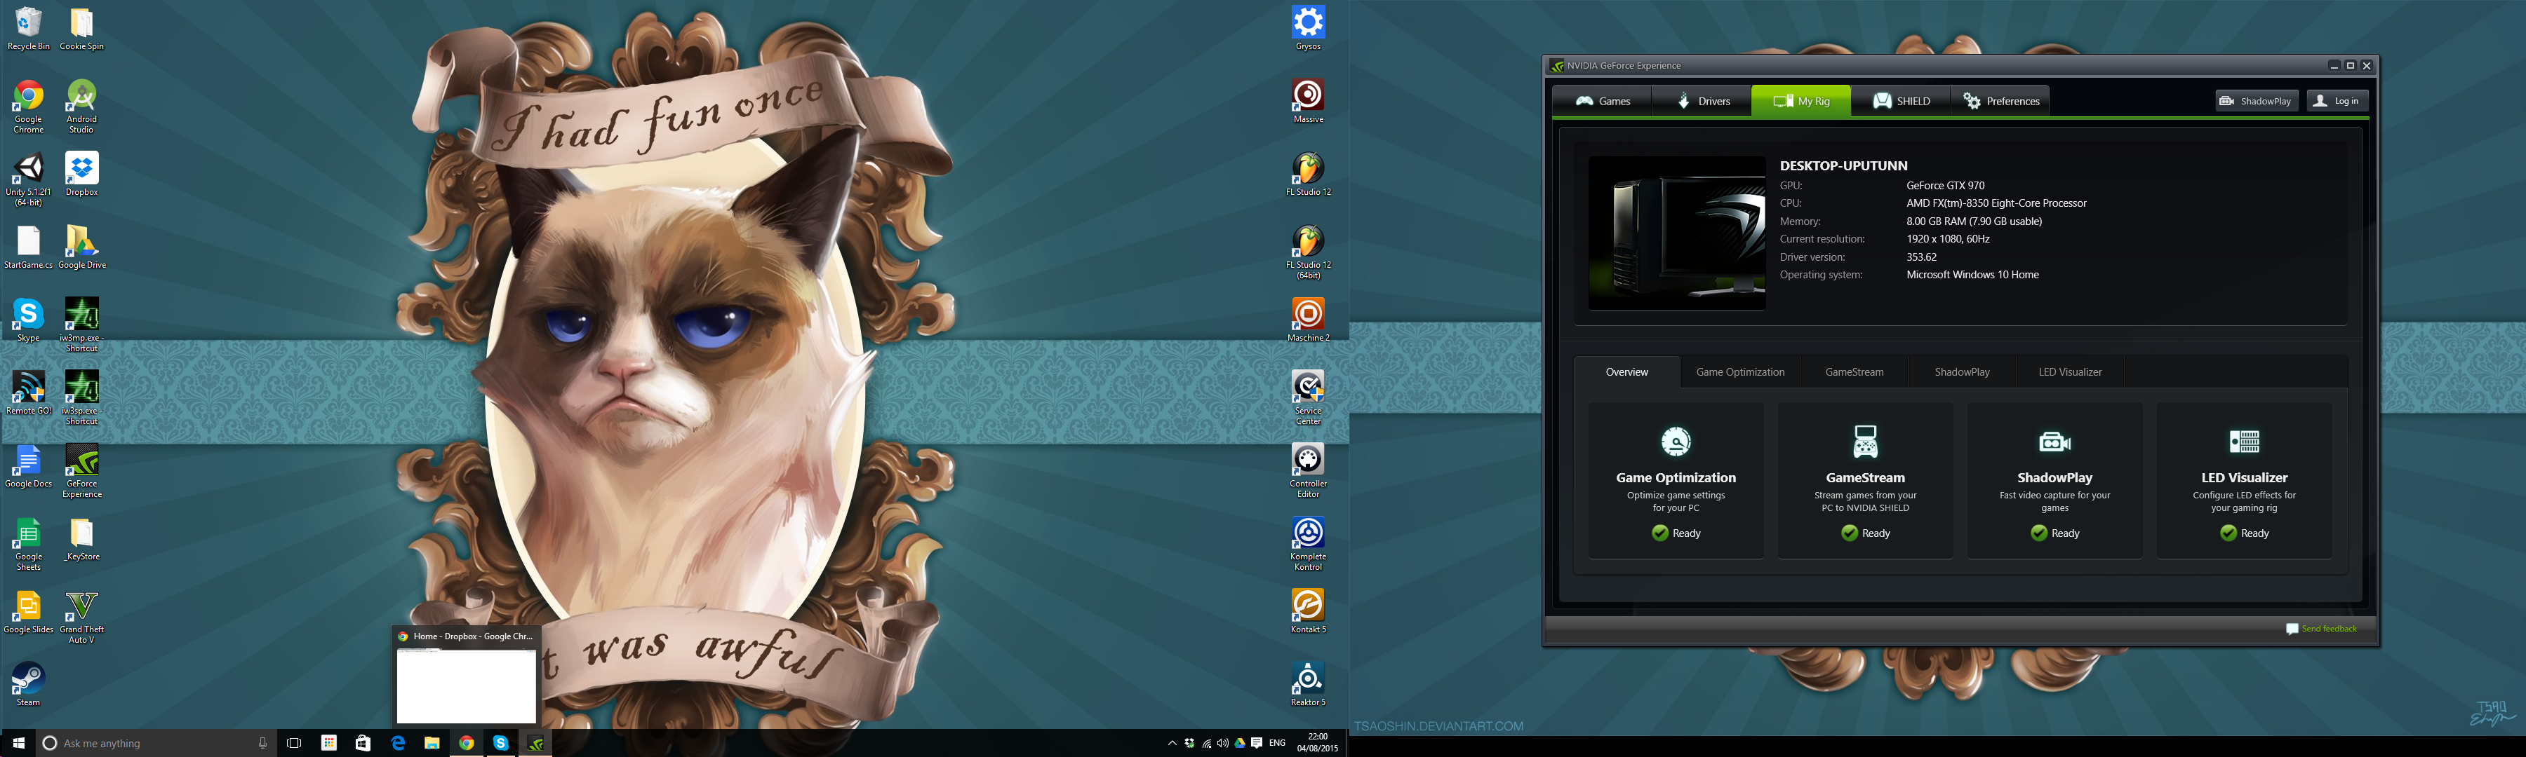Open the Windows Store taskbar icon
Viewport: 2526px width, 757px height.
[x=363, y=743]
